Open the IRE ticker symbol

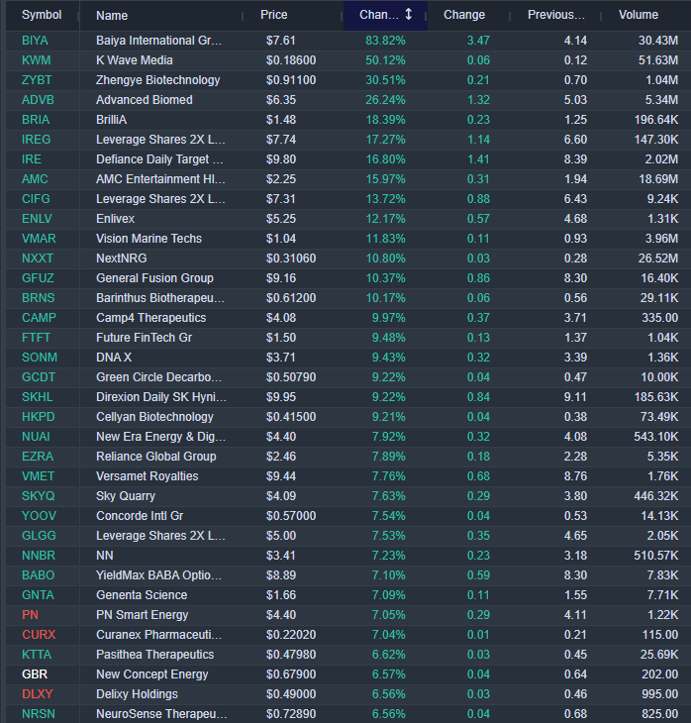[32, 159]
